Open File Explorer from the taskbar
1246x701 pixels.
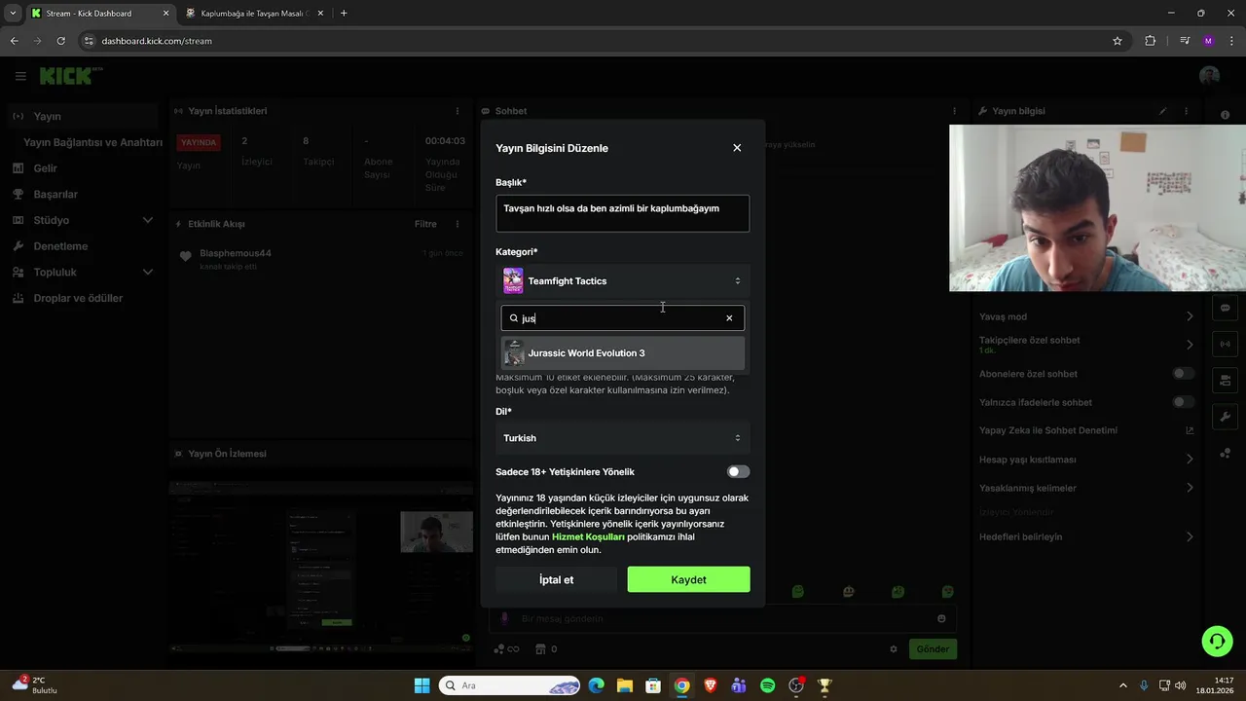click(x=624, y=685)
